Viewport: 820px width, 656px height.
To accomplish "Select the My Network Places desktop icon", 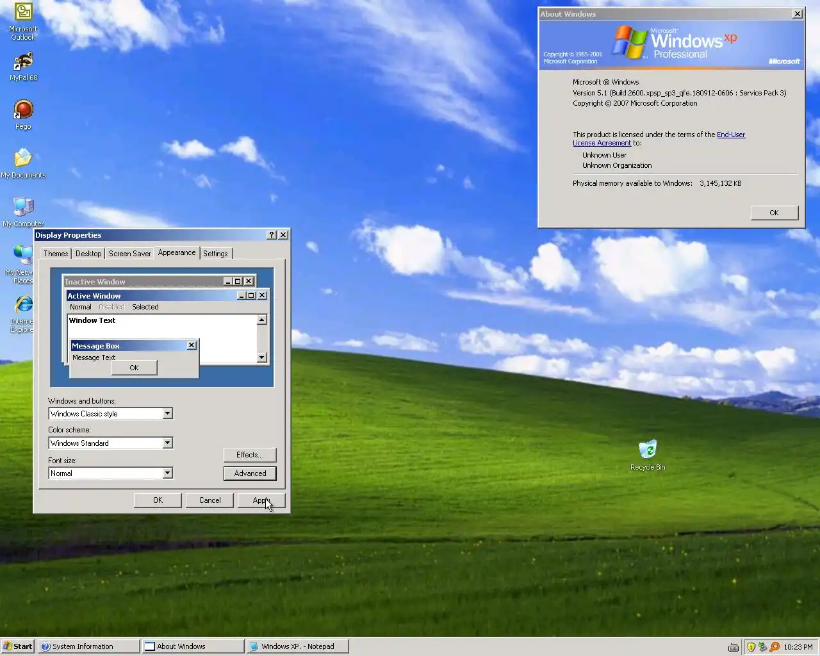I will click(x=20, y=264).
